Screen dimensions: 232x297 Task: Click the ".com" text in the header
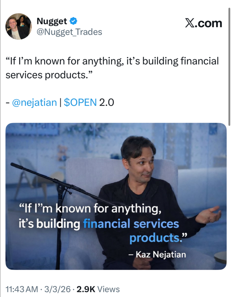[208, 23]
